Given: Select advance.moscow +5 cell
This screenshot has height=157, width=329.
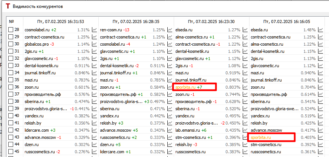Looking at the screenshot, I should [136, 130].
